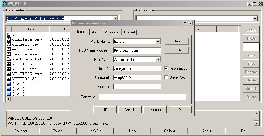Switch to the Advanced tab
Screen dimensions: 264x136
click(113, 32)
